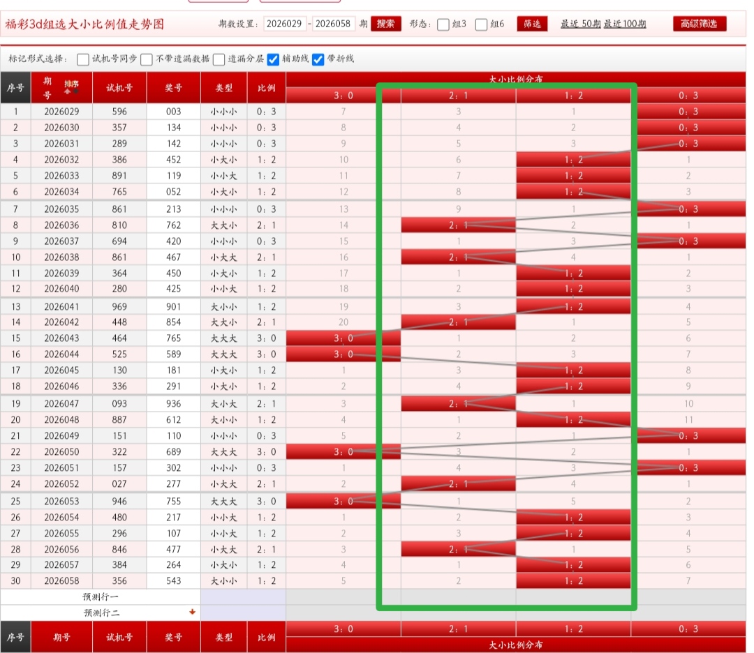Check the 遗漏分层 option
Viewport: 754px width, 653px height.
coord(219,59)
